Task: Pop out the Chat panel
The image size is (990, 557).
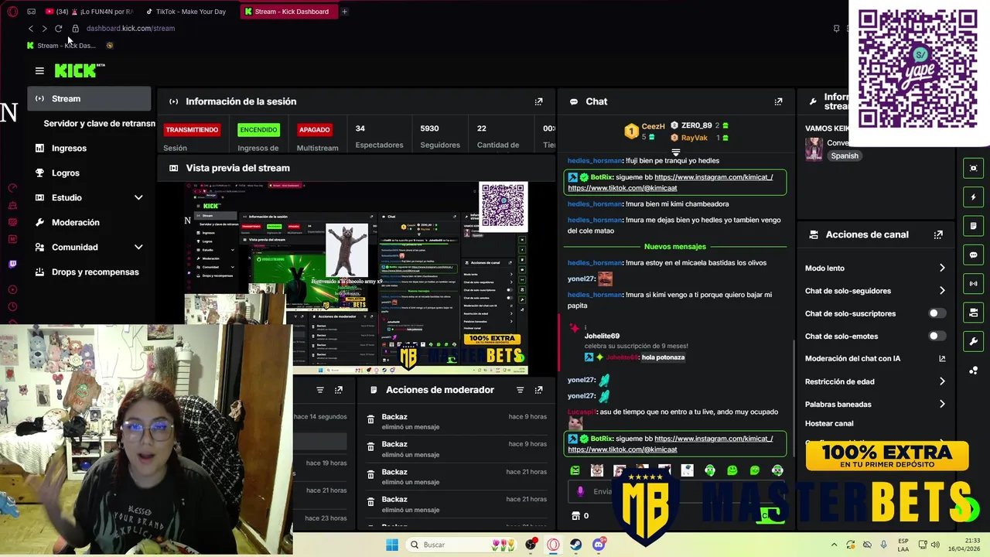Action: [779, 101]
